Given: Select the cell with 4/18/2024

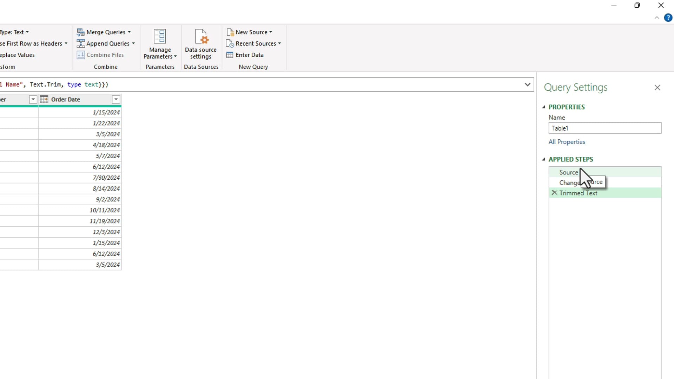Looking at the screenshot, I should 80,145.
